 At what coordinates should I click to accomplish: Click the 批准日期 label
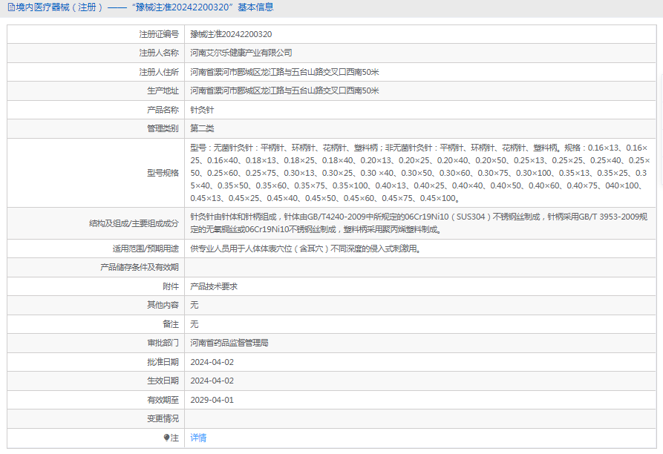click(163, 362)
